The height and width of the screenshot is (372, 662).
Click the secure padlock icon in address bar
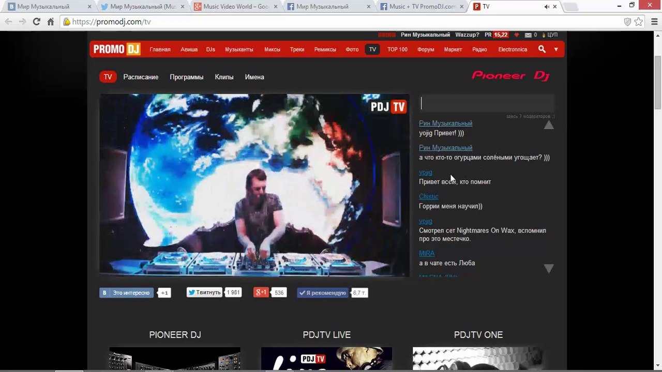(67, 22)
